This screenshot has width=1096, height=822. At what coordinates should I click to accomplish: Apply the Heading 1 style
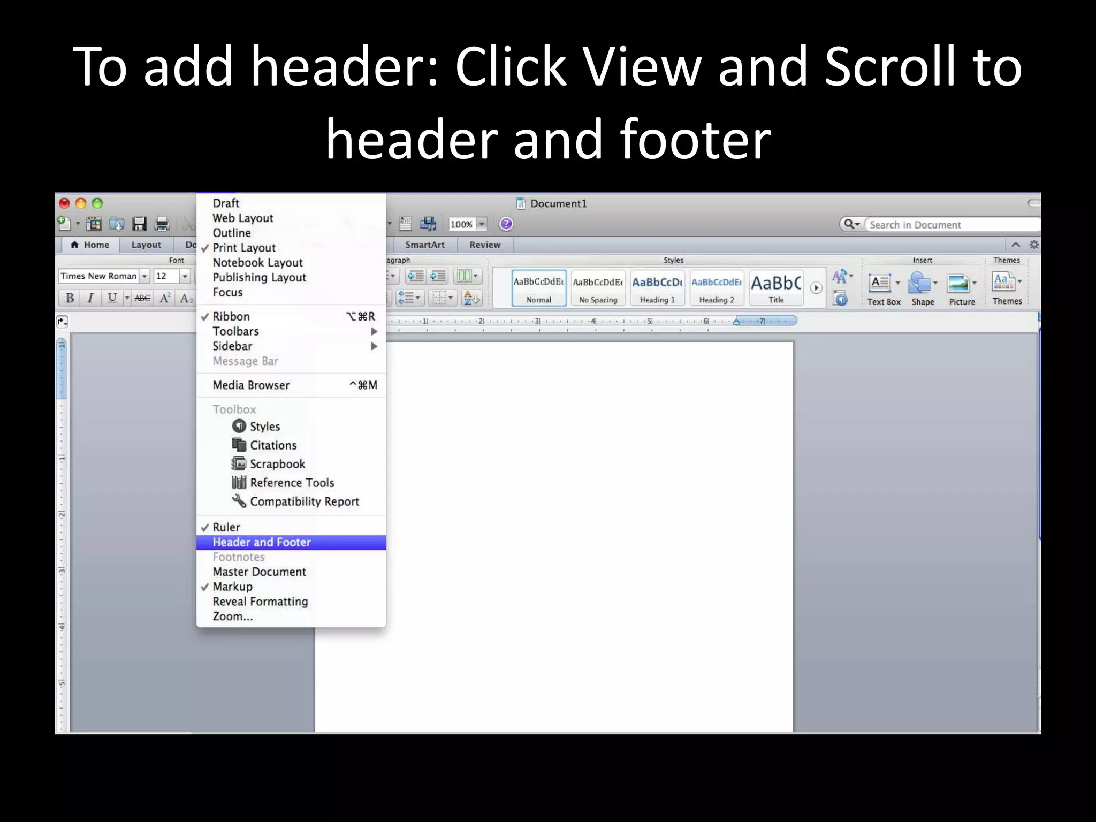tap(657, 288)
